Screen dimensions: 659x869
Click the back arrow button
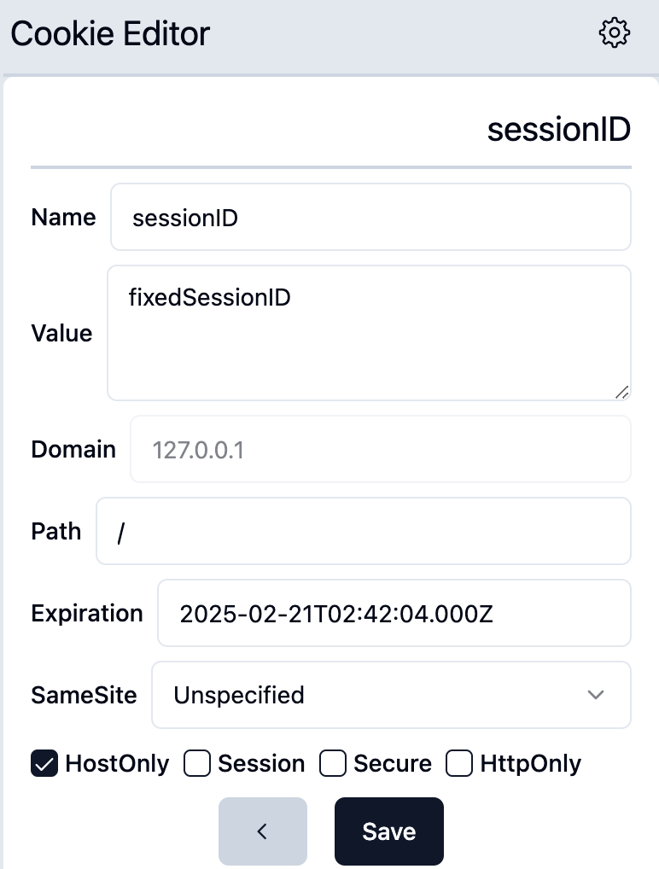[262, 831]
